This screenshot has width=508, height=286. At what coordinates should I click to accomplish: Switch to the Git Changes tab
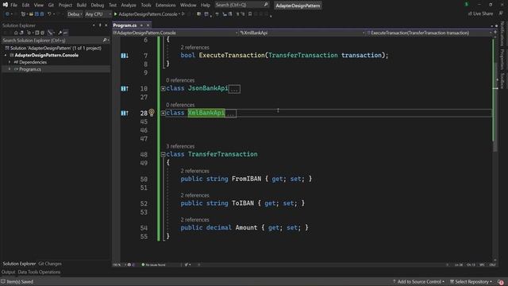(50, 264)
